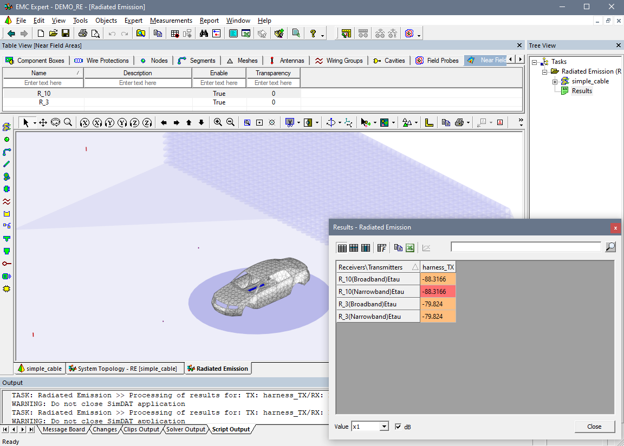Click the search magnifier in Results dialog

[x=610, y=247]
